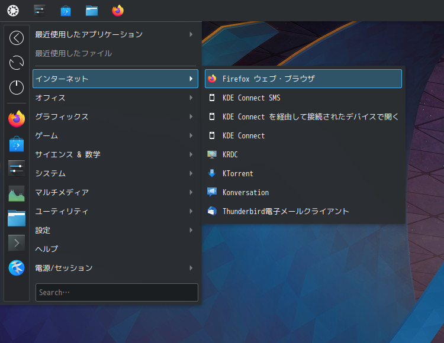Launch Firefox ウェブ・ブラウザ

tap(303, 79)
